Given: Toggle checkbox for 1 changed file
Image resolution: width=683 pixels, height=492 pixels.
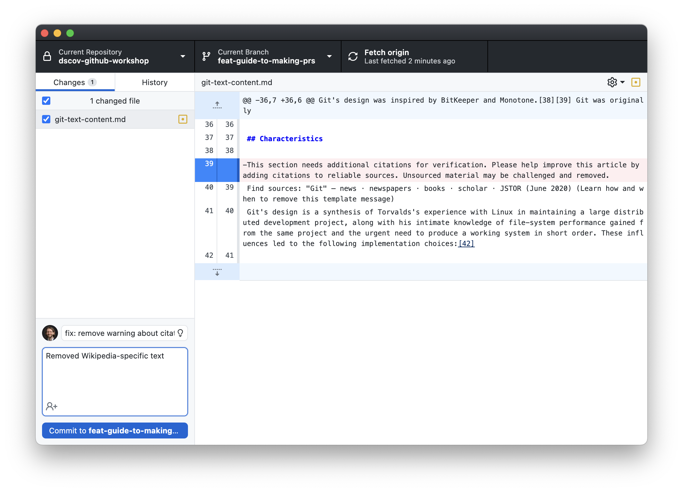Looking at the screenshot, I should (47, 101).
